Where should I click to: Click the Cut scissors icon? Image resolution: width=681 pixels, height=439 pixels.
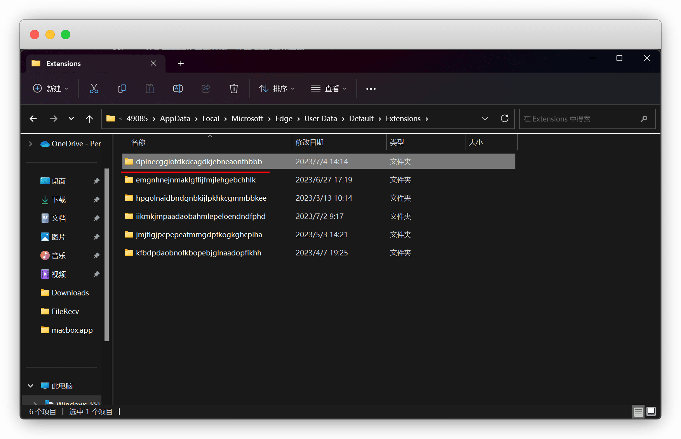pyautogui.click(x=94, y=88)
